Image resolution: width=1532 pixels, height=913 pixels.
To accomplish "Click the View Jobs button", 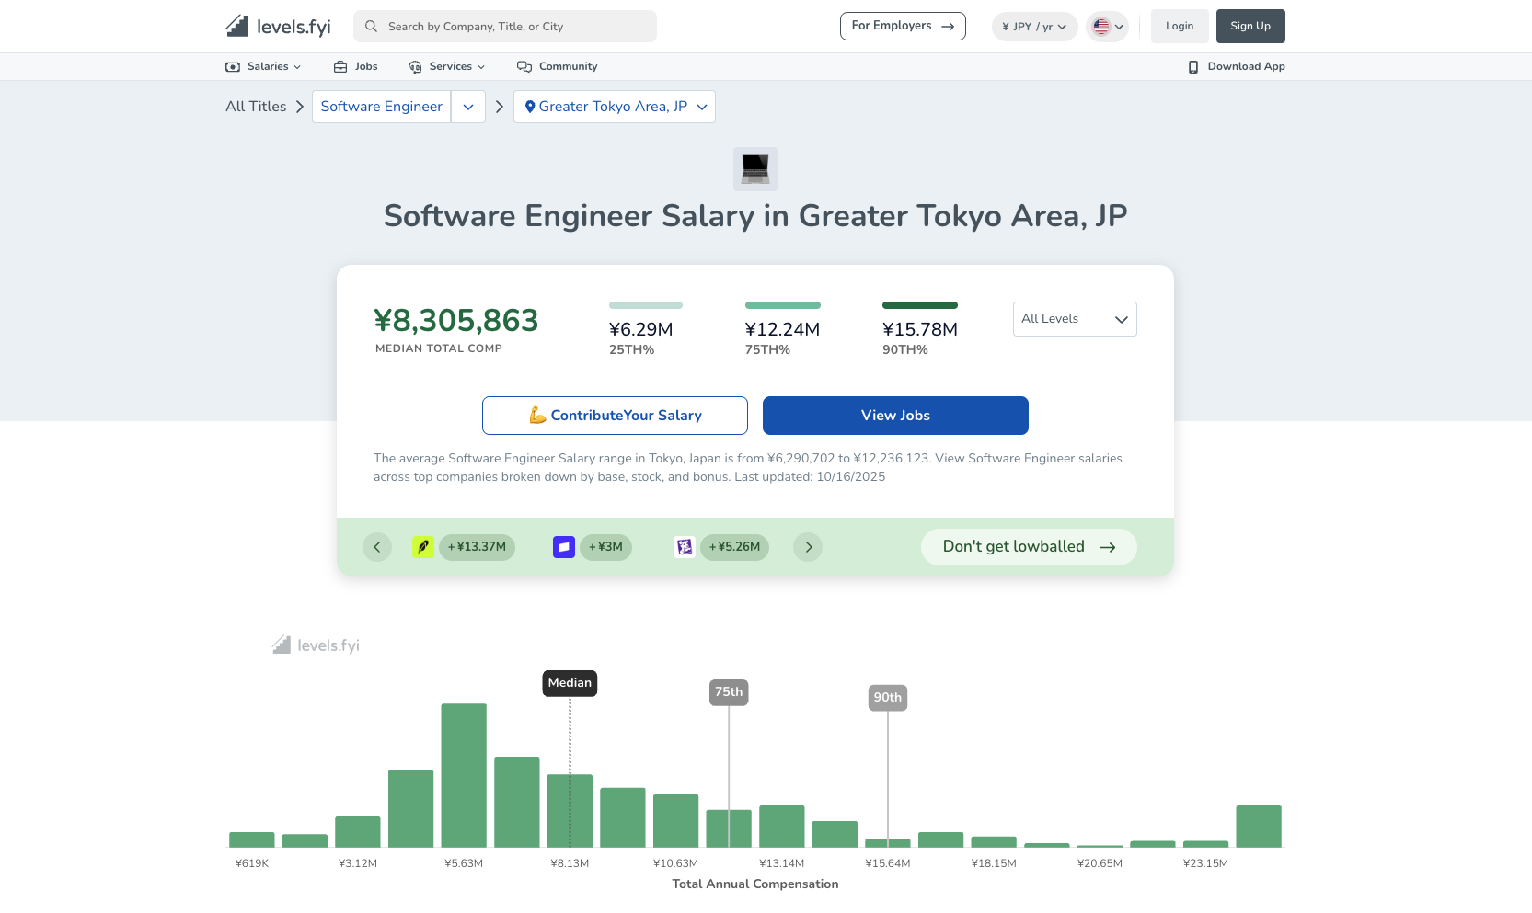I will [x=894, y=416].
